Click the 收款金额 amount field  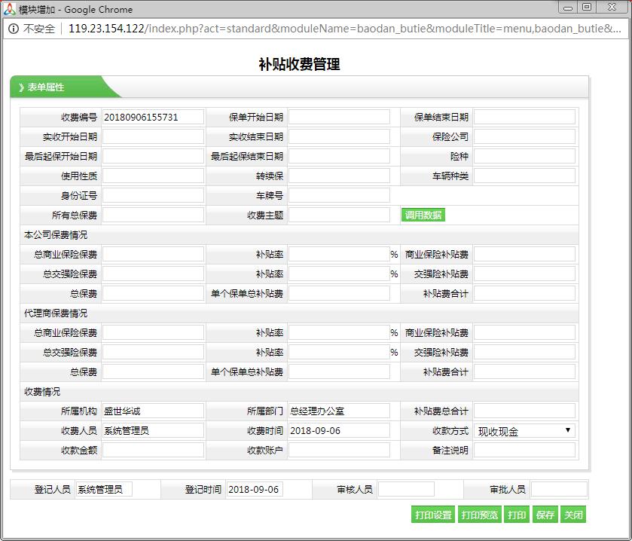(x=154, y=450)
